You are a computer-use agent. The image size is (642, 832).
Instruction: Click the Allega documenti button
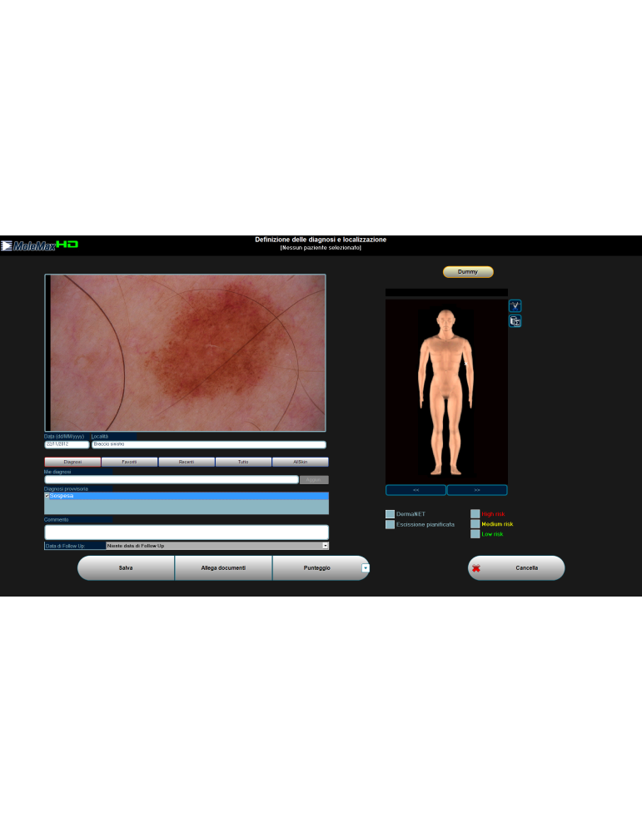(223, 568)
